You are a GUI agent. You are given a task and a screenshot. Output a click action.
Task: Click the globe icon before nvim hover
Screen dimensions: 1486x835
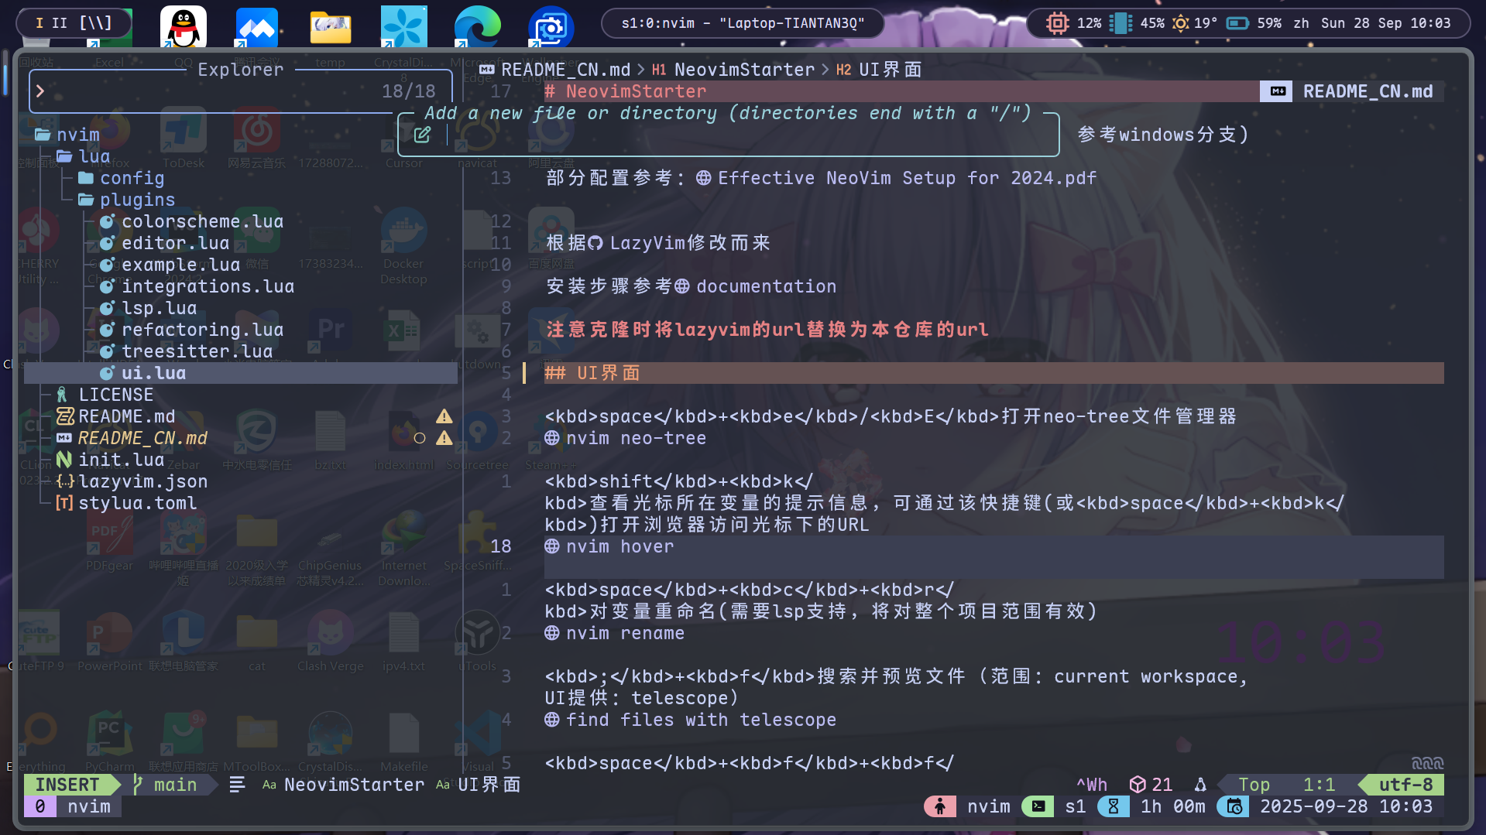pyautogui.click(x=552, y=546)
